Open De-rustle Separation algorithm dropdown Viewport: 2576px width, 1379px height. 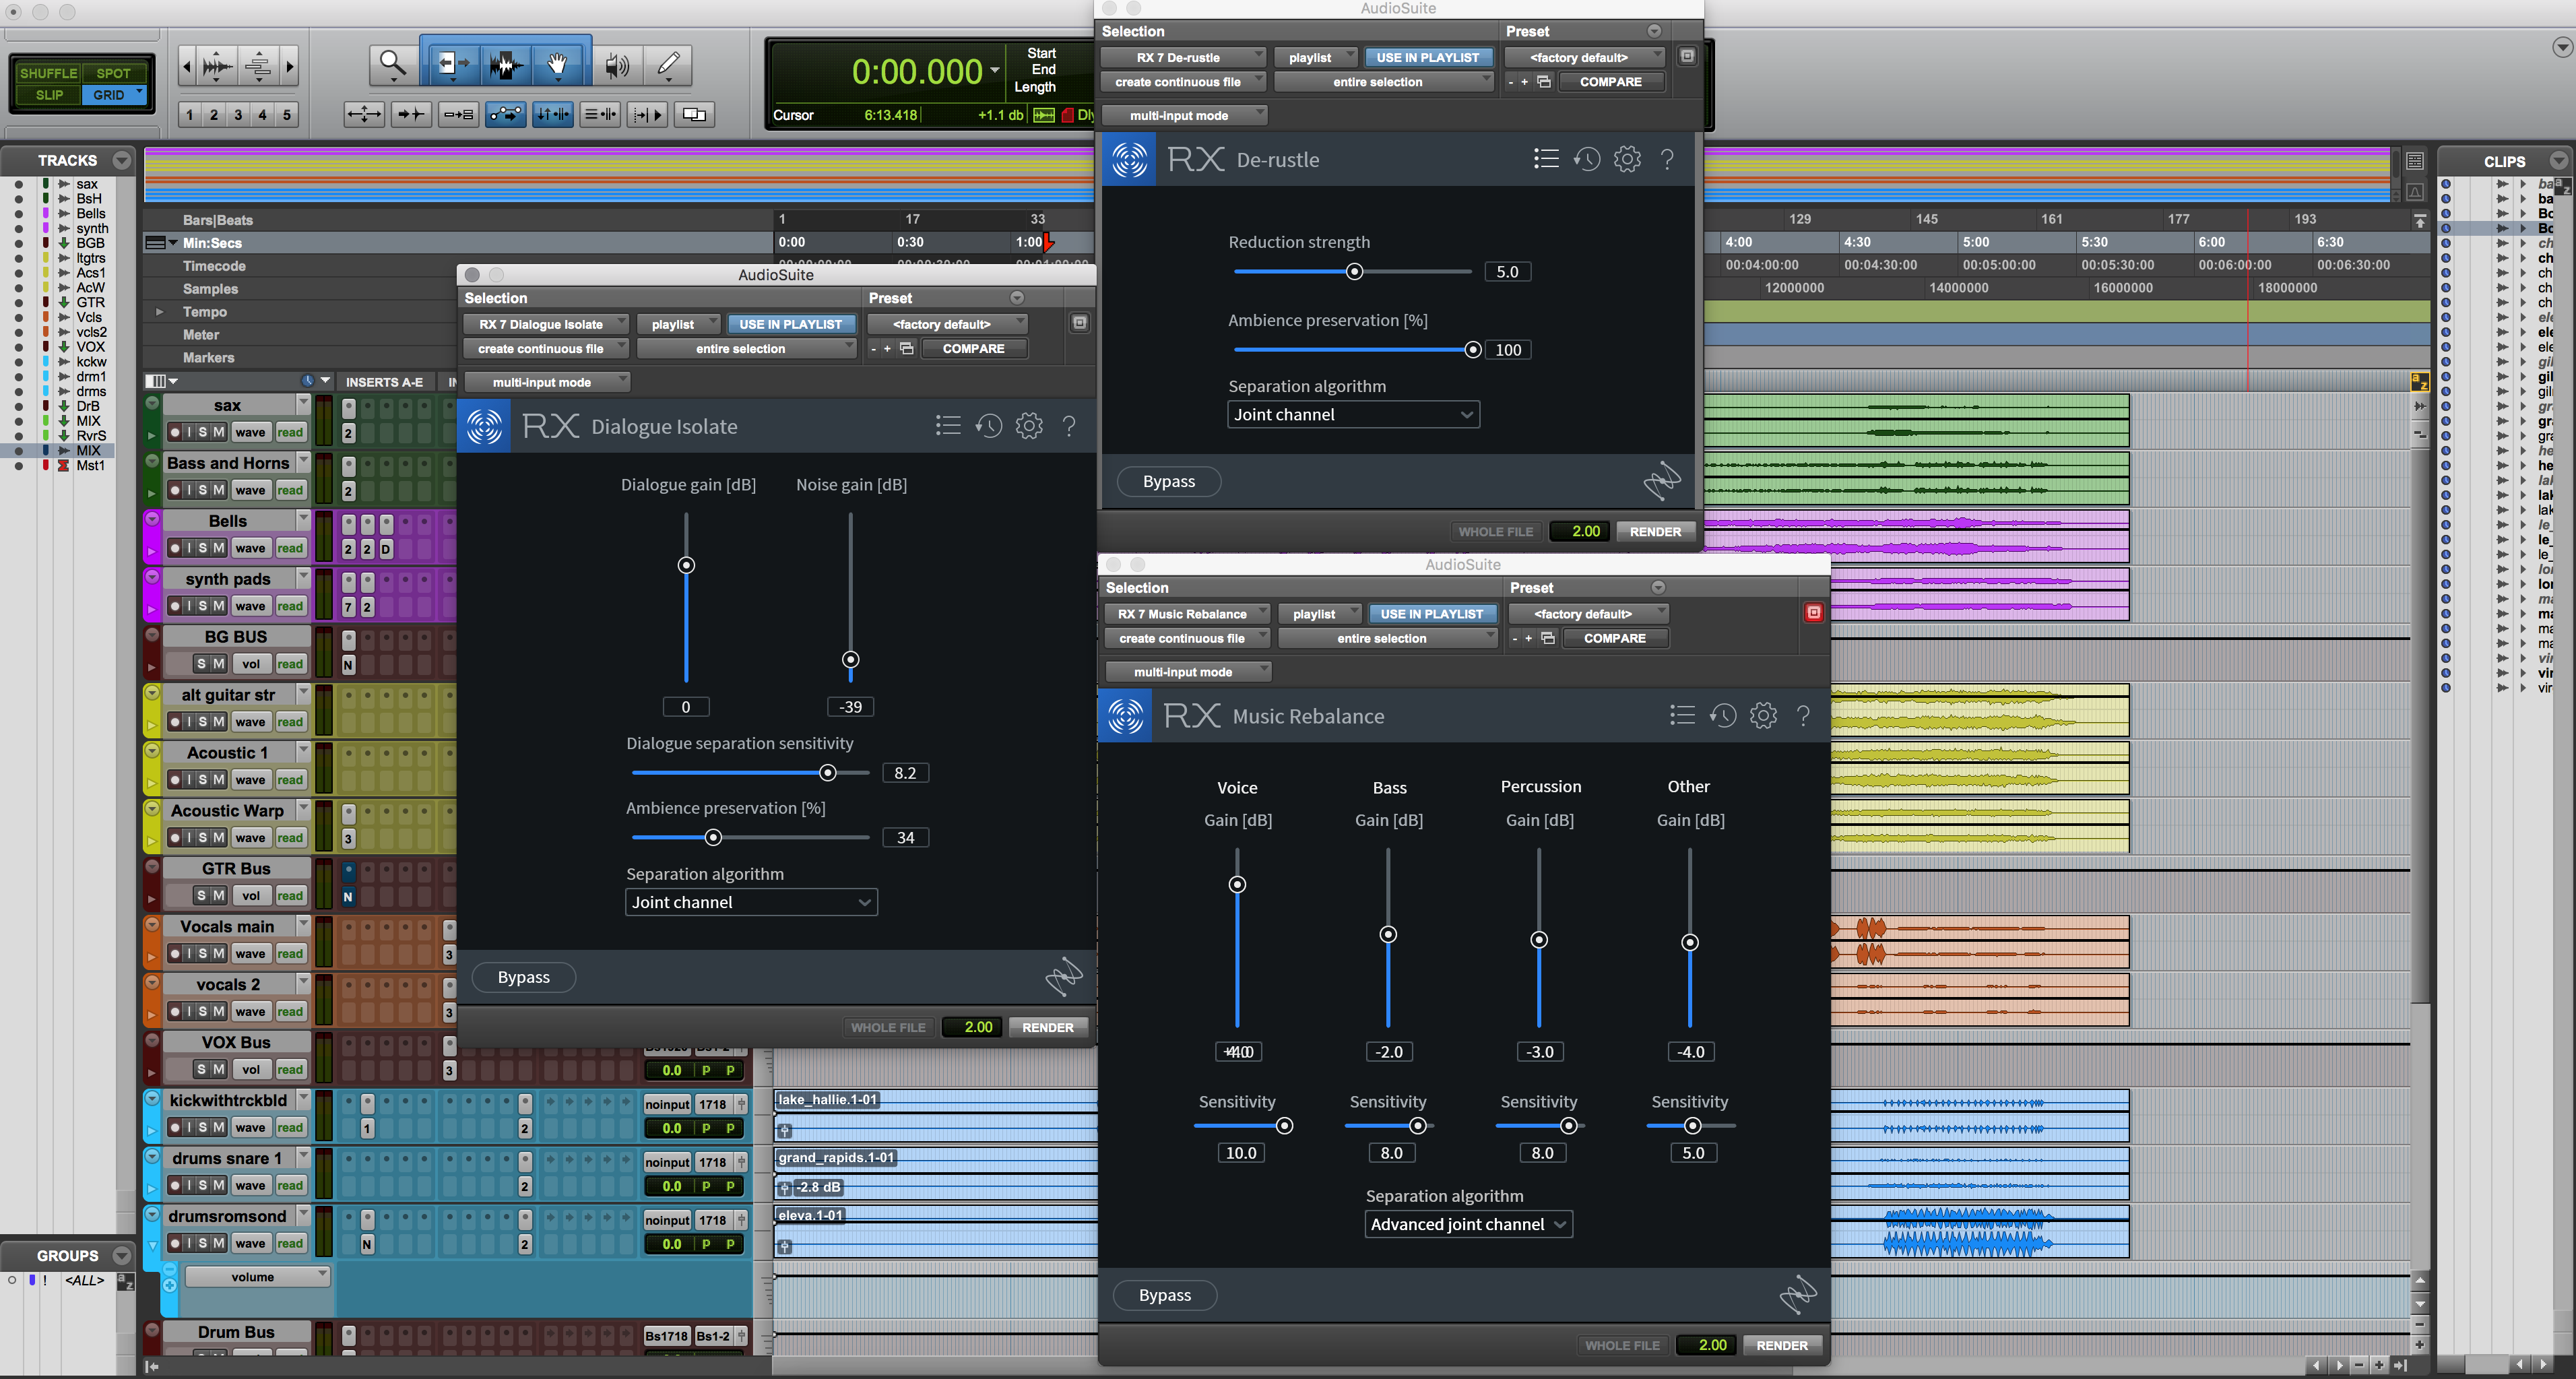click(1353, 414)
